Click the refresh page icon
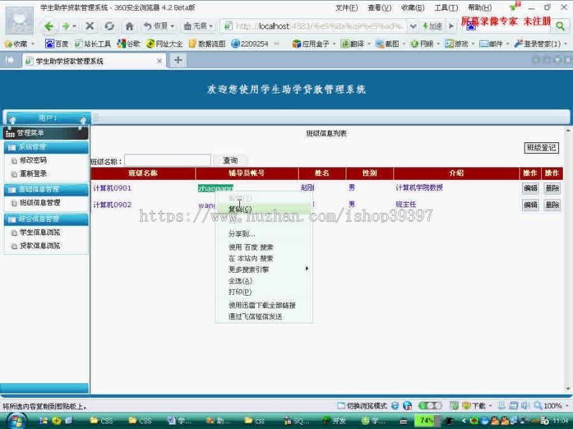Screen dimensions: 573x429 [109, 26]
